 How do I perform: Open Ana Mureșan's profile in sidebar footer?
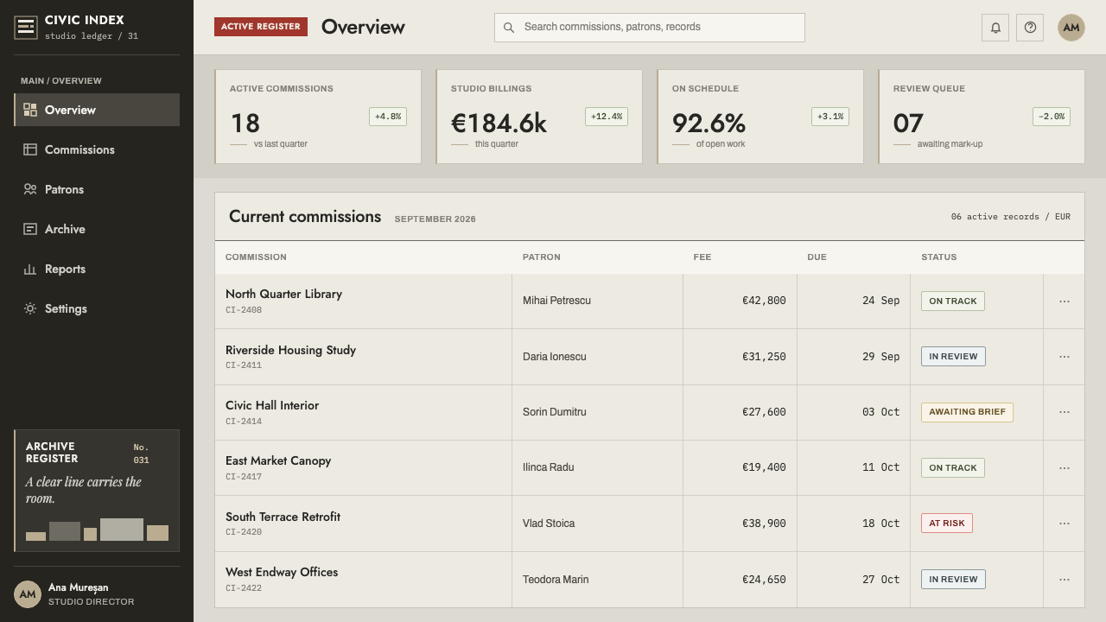click(x=97, y=594)
